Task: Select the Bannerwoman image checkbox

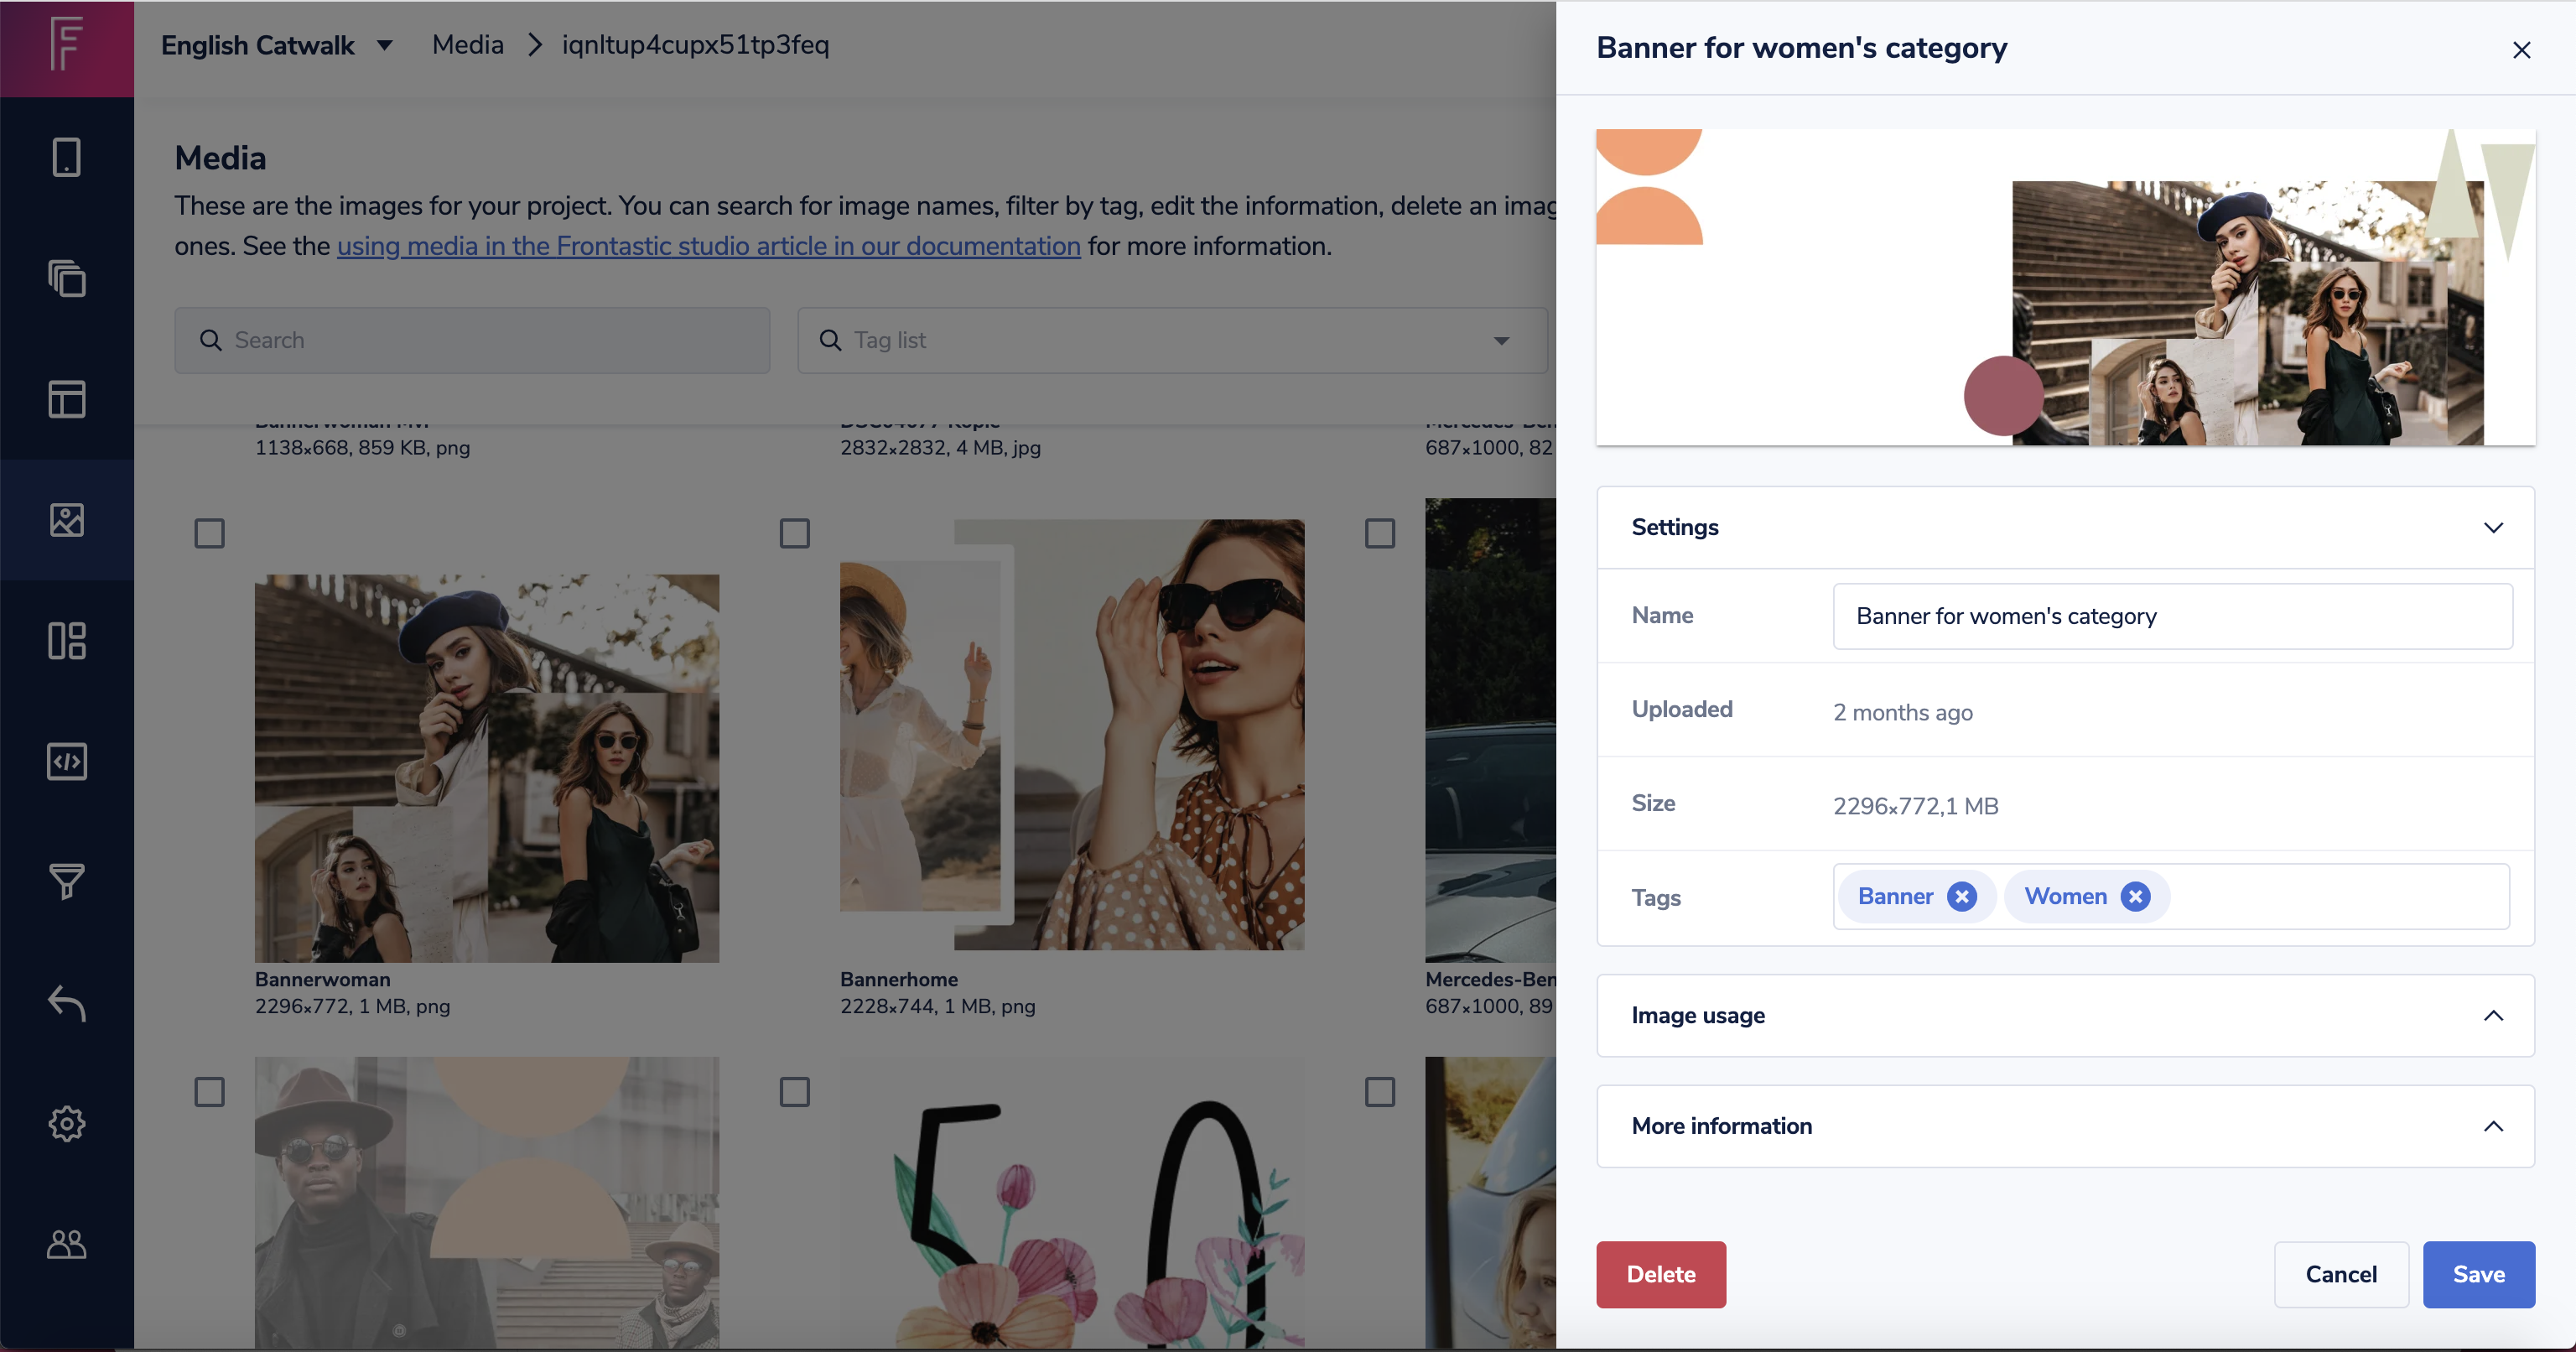Action: (x=209, y=534)
